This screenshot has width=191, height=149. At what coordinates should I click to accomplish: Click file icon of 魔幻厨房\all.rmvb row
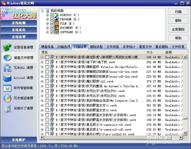[52, 81]
